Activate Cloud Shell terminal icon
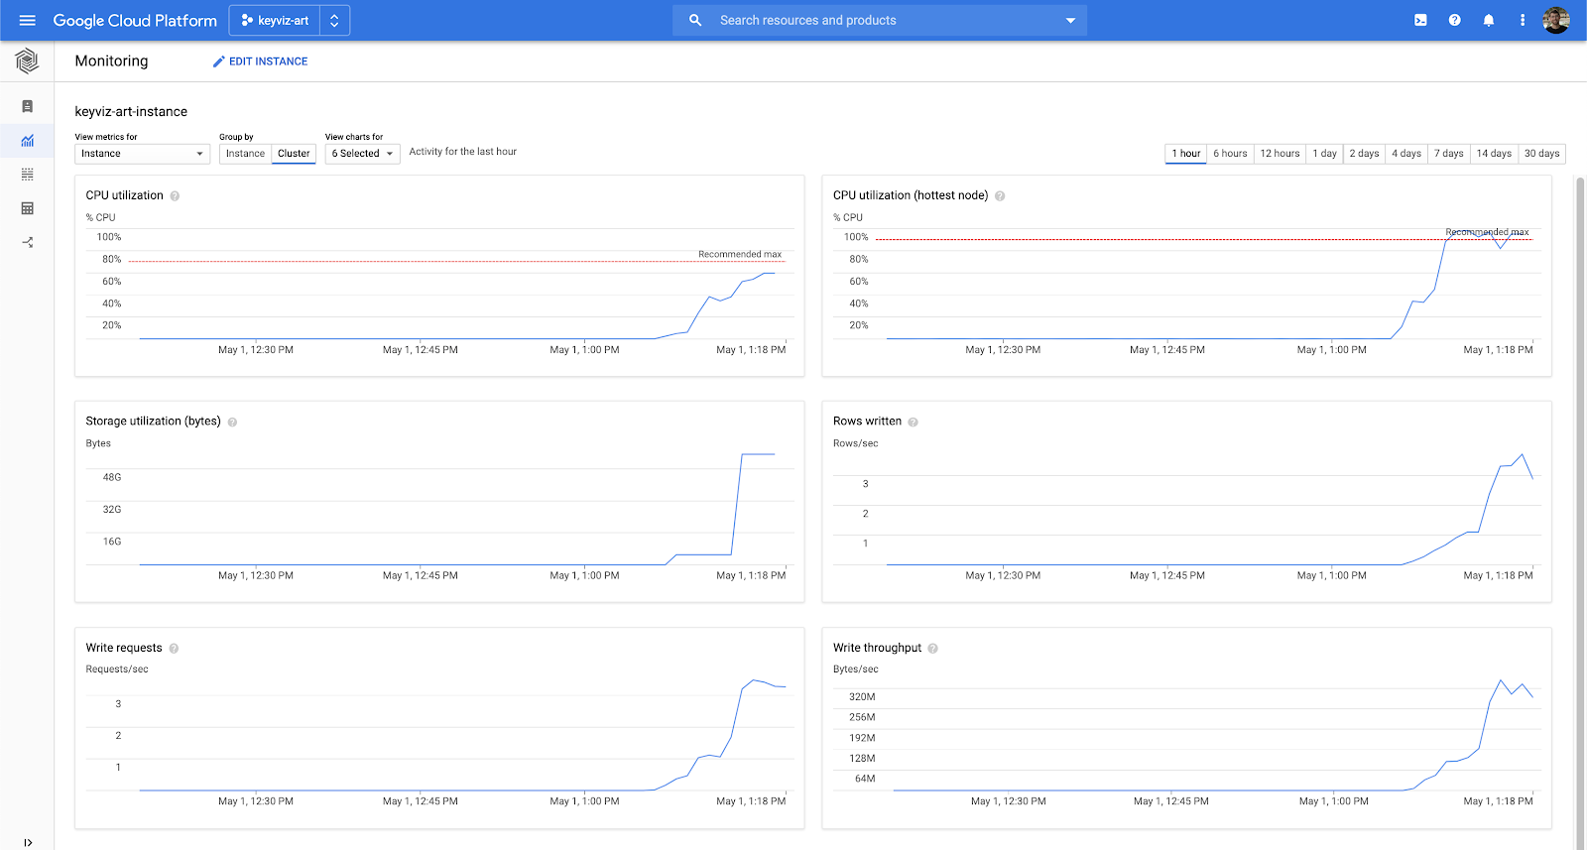The image size is (1587, 850). [x=1420, y=20]
